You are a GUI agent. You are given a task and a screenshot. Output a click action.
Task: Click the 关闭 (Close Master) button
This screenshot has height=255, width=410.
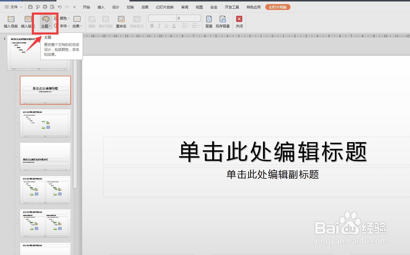(x=239, y=21)
